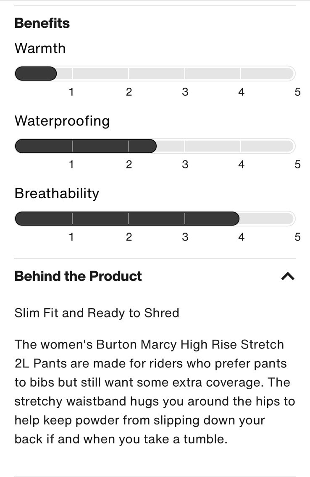
Task: Click the unfilled end of the Warmth bar
Action: click(269, 73)
